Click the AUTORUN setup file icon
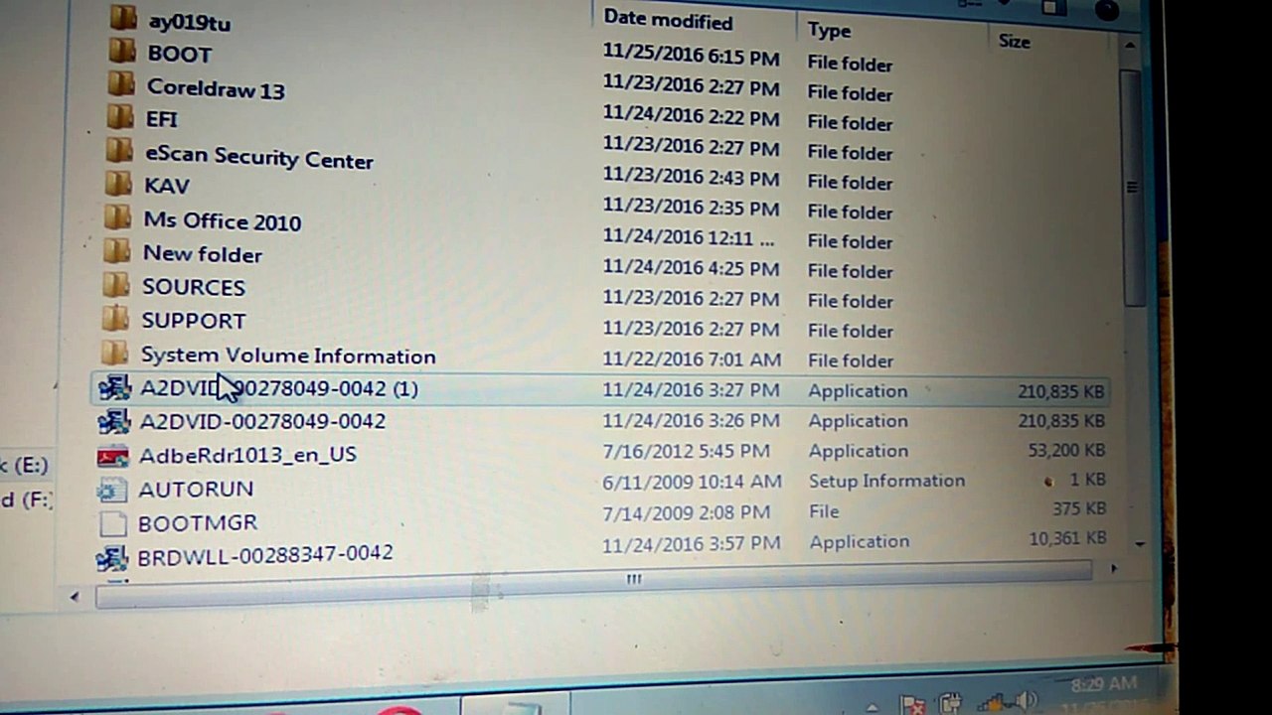Image resolution: width=1272 pixels, height=715 pixels. (112, 490)
